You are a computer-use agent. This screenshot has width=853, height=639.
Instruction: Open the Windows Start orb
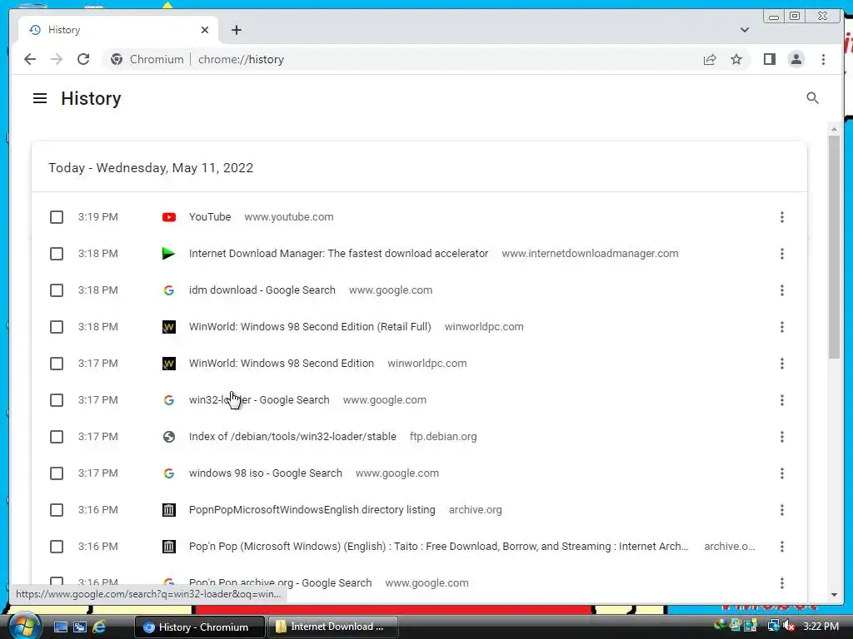(24, 627)
